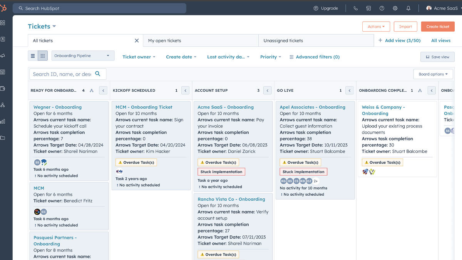Click Add view (3/50)
This screenshot has width=462, height=260.
[x=400, y=40]
